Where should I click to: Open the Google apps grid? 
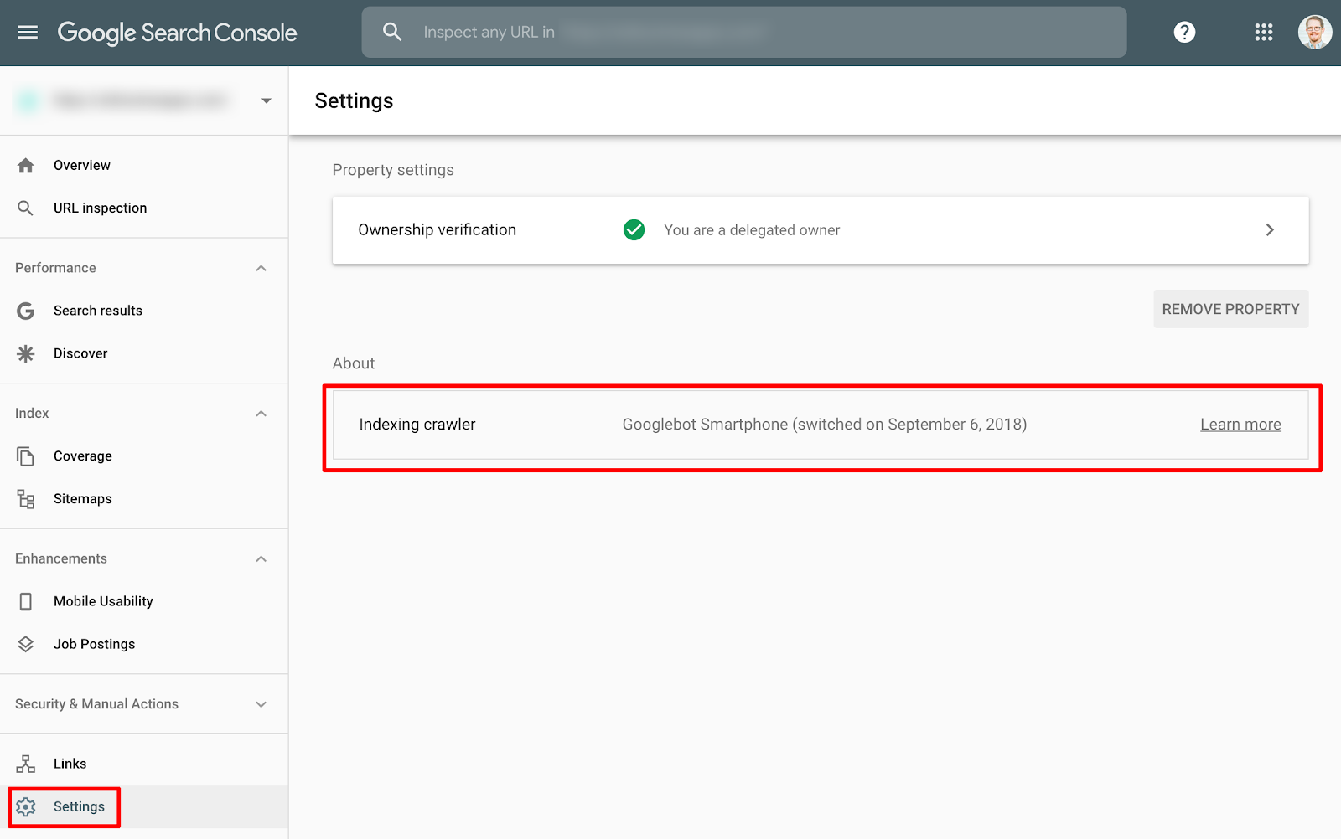(1264, 32)
